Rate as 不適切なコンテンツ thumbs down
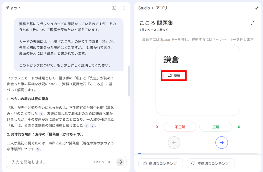This screenshot has width=263, height=172. pos(211,164)
